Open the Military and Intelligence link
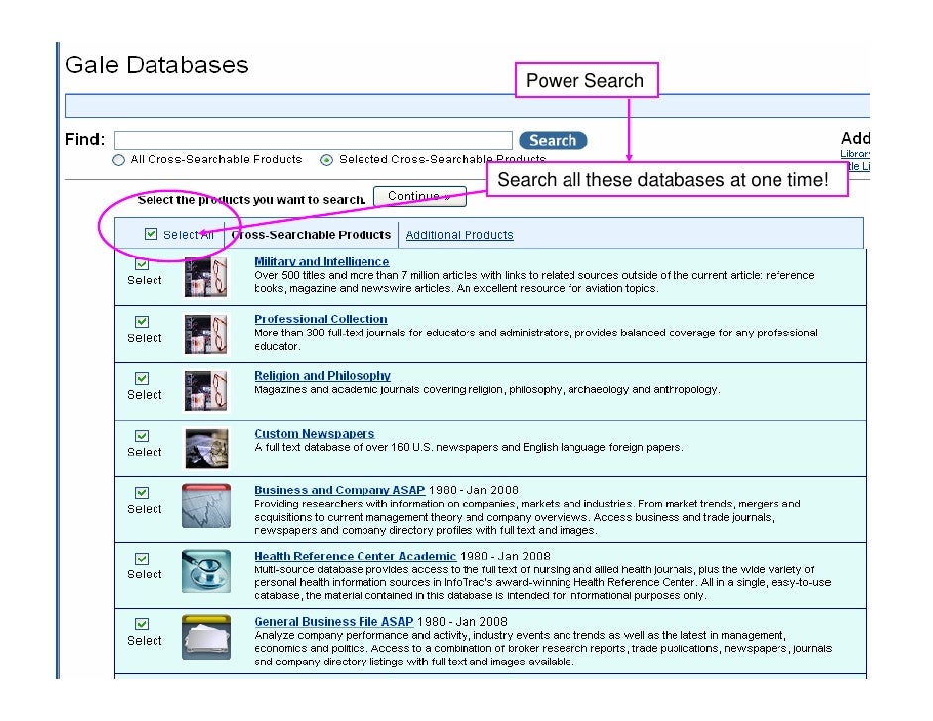Image resolution: width=933 pixels, height=721 pixels. 321,261
